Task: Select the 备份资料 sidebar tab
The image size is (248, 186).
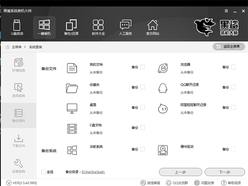Action: pyautogui.click(x=19, y=115)
